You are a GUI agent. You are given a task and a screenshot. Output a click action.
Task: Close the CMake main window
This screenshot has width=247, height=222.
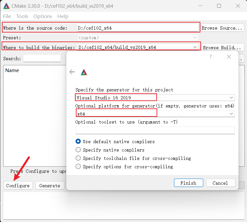coord(238,6)
